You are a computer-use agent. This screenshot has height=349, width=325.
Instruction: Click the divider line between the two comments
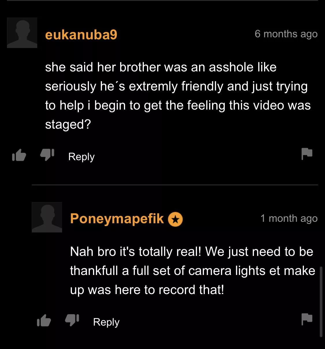click(x=175, y=184)
